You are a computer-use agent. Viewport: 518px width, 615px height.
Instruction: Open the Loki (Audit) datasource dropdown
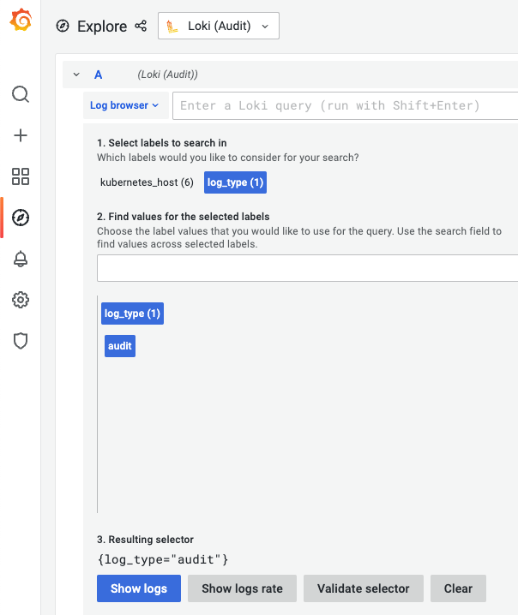click(x=219, y=26)
